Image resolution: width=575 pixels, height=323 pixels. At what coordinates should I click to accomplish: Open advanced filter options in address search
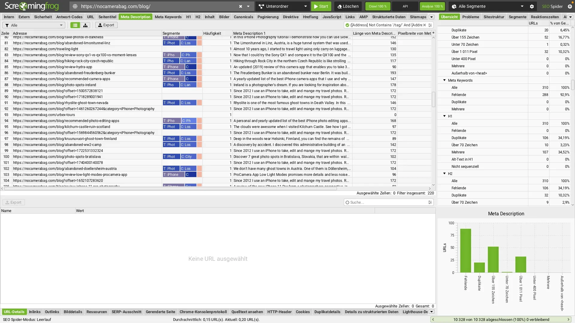430,25
